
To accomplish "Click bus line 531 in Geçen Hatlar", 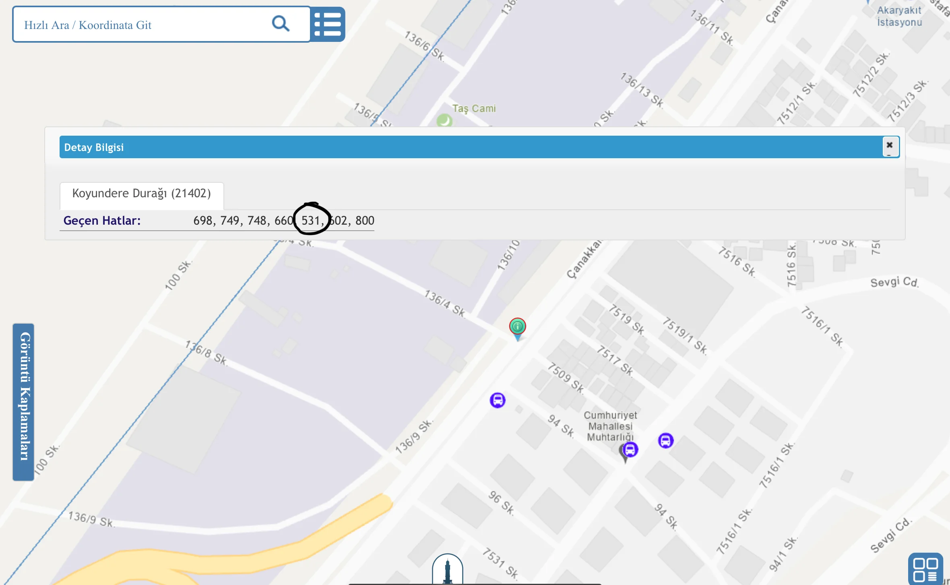I will [310, 220].
